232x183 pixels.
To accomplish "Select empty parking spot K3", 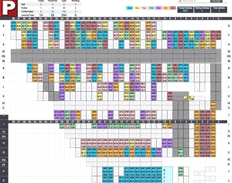I will (x=200, y=98).
